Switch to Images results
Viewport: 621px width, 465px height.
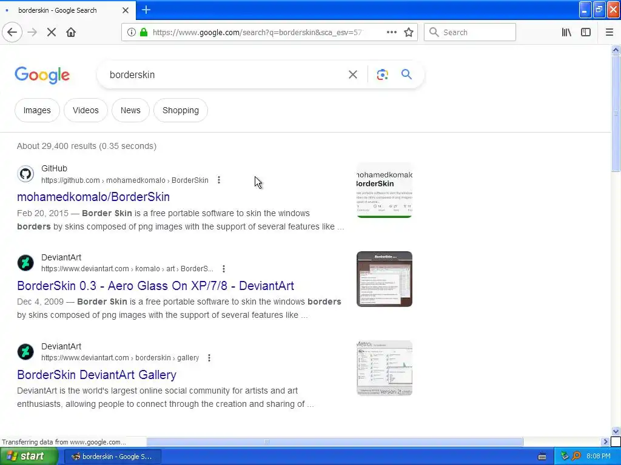tap(37, 110)
